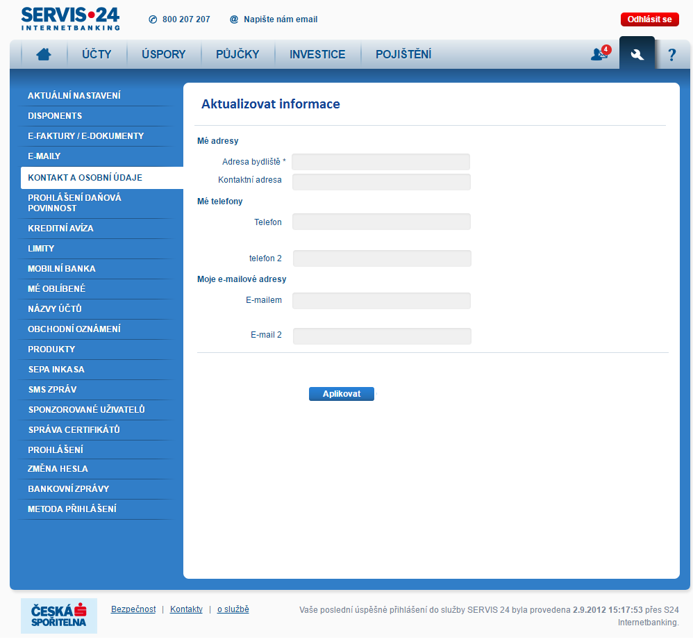Focus the E-mail 2 input field
Viewport: 693px width, 642px height.
click(x=382, y=336)
